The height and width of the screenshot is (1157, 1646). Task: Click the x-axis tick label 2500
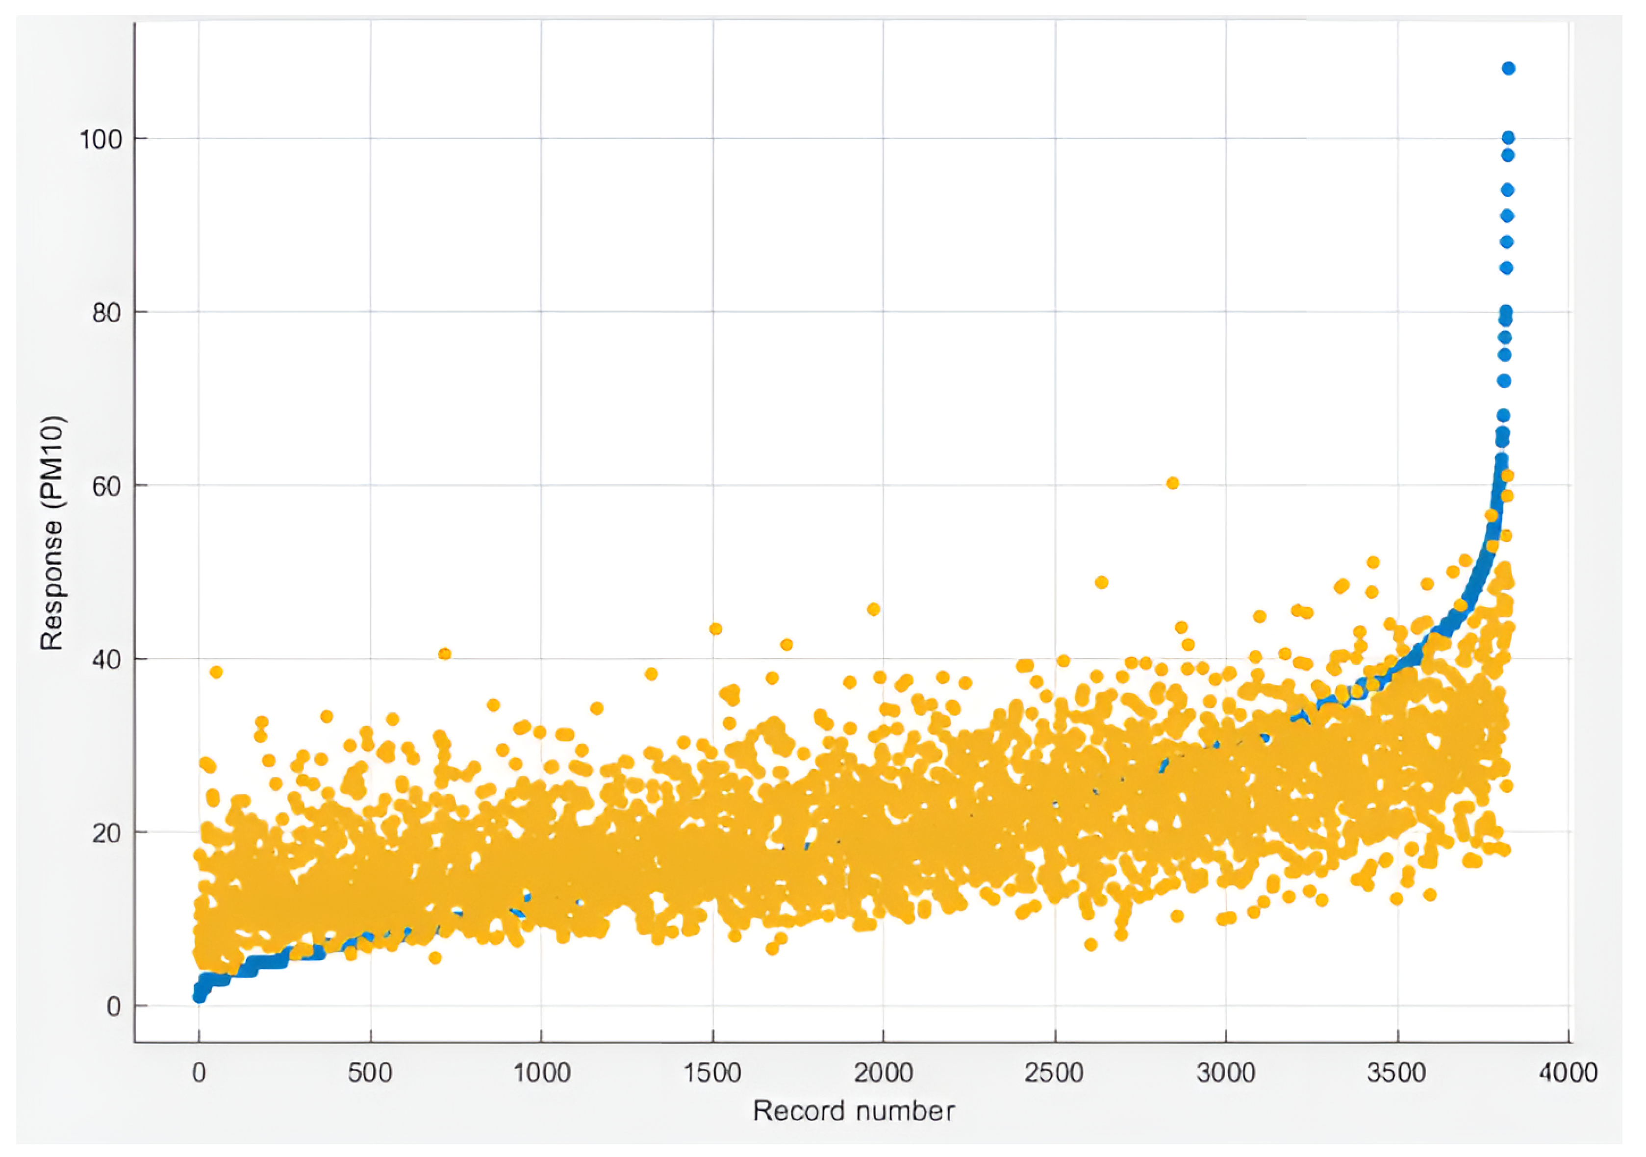pyautogui.click(x=1054, y=1073)
